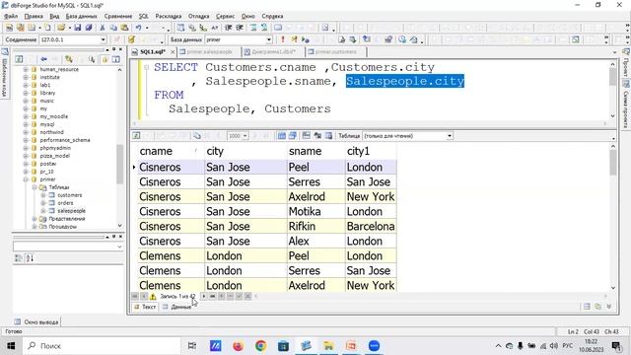Open the Файл menu

pyautogui.click(x=11, y=16)
